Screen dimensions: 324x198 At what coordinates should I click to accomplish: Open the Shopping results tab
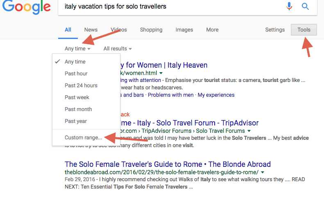(x=151, y=30)
